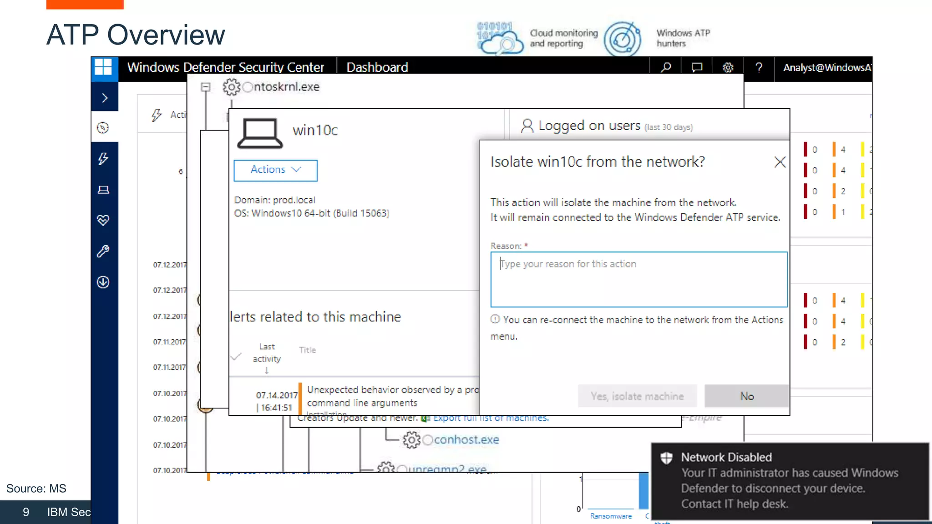Click the Ransomware chart label
The image size is (932, 524).
coord(611,516)
